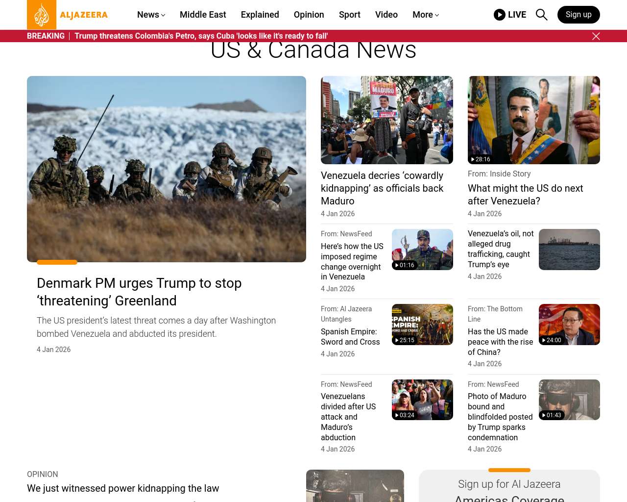Open the search magnifier icon
Image resolution: width=627 pixels, height=502 pixels.
(541, 15)
